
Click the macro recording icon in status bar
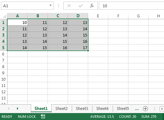click(x=43, y=117)
